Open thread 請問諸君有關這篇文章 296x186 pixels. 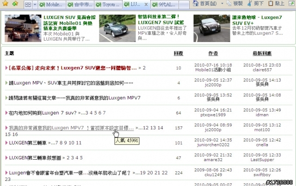pyautogui.click(x=74, y=98)
